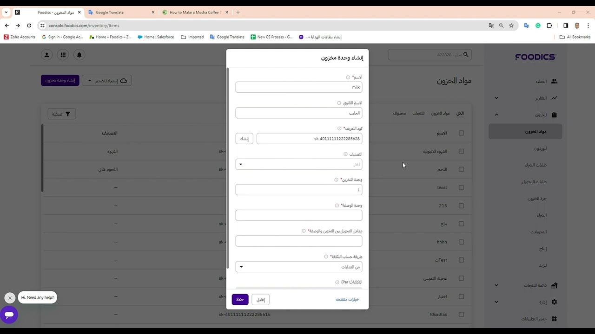Check the box for اللحم row
The image size is (595, 334).
click(461, 169)
